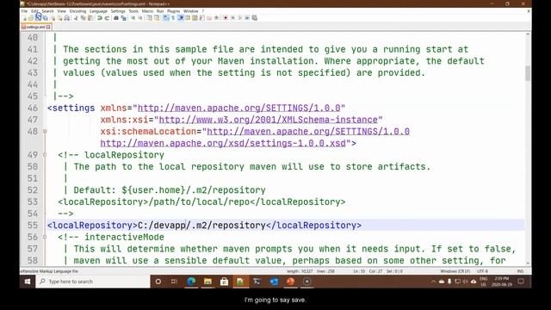Click Windows (CR LF) status bar entry

[455, 271]
